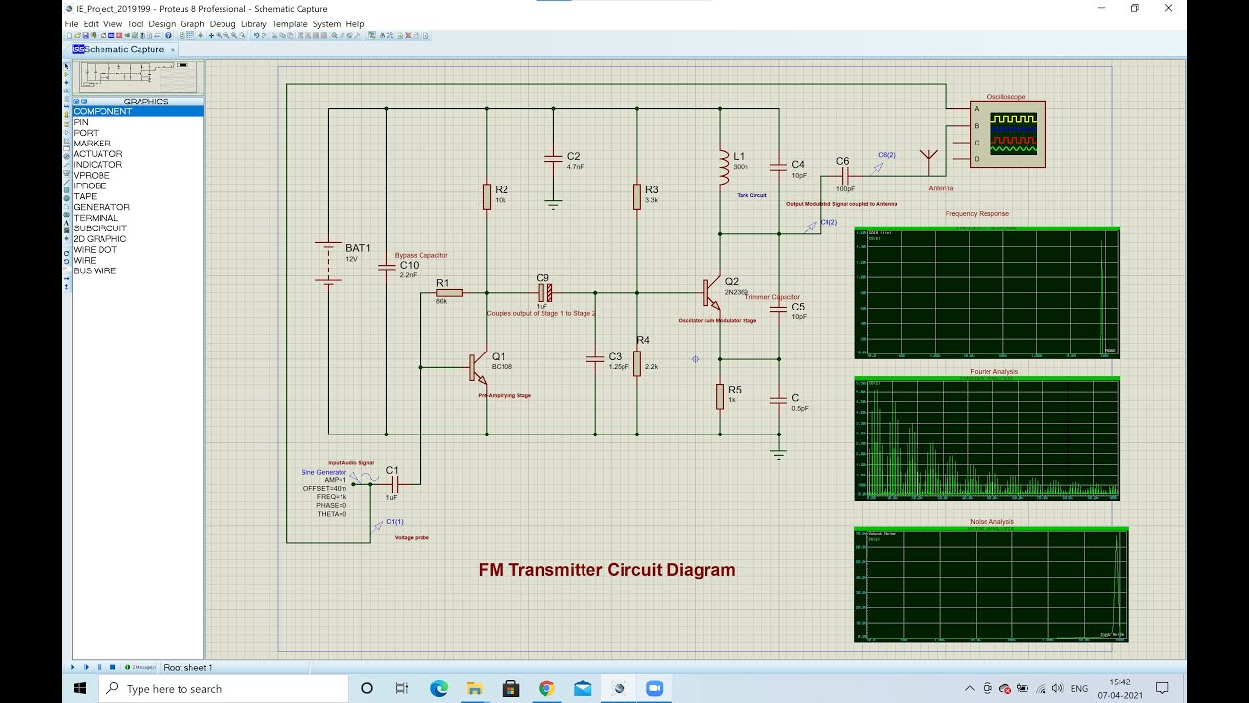The width and height of the screenshot is (1249, 703).
Task: Click the Root sheet 1 status label
Action: pos(187,667)
